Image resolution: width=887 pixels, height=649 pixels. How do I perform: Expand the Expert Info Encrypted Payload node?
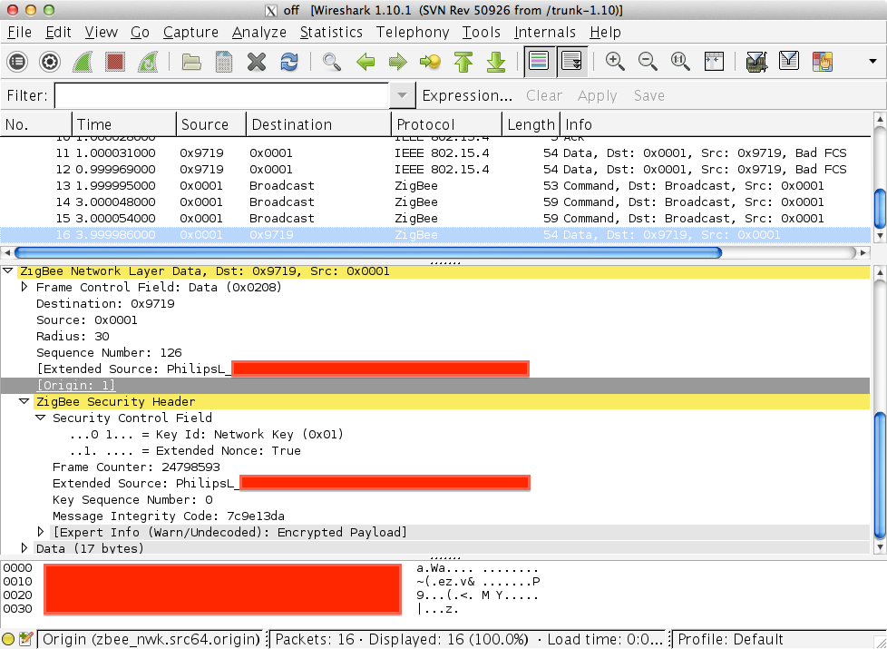tap(41, 532)
